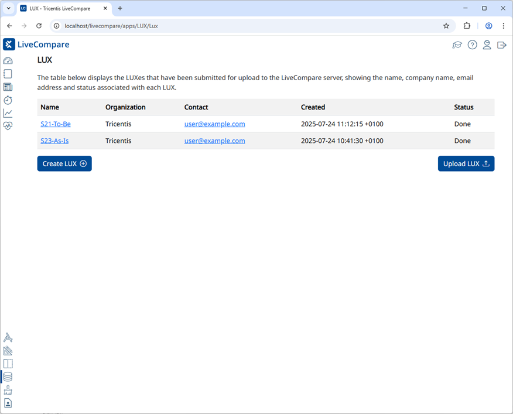The height and width of the screenshot is (414, 513).
Task: Click the 2025-07-24 11:12:15 +0100 cell
Action: pyautogui.click(x=342, y=124)
